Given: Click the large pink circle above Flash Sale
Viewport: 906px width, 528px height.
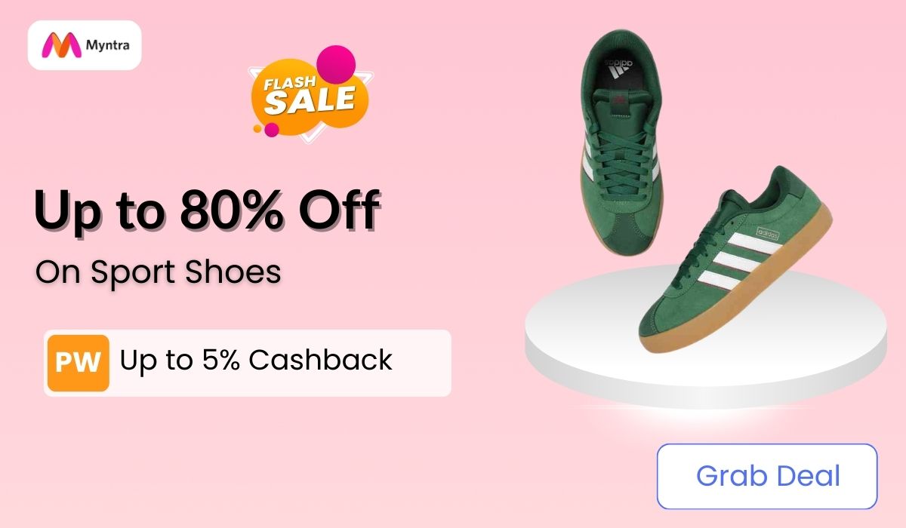Looking at the screenshot, I should pos(335,63).
